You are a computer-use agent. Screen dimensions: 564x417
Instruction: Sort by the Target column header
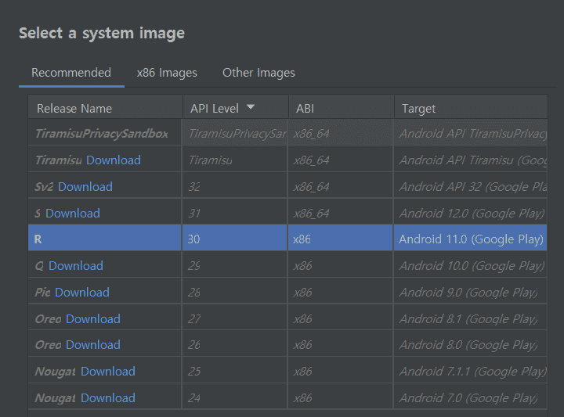point(471,107)
